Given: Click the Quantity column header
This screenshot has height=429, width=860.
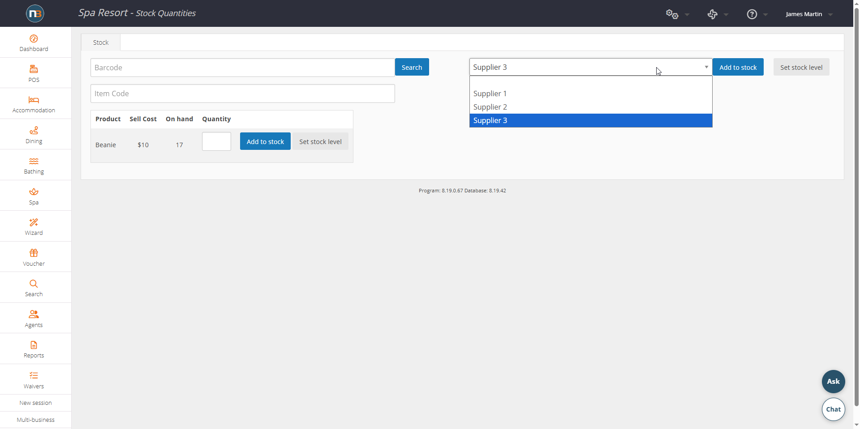Looking at the screenshot, I should 216,119.
